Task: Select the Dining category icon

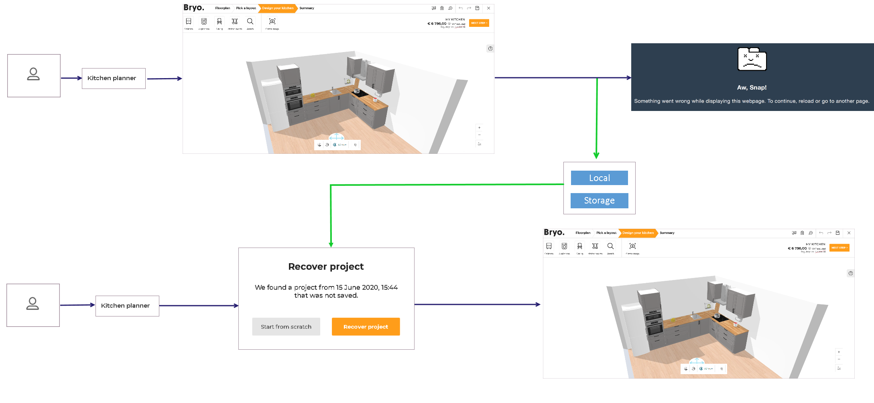Action: point(219,22)
